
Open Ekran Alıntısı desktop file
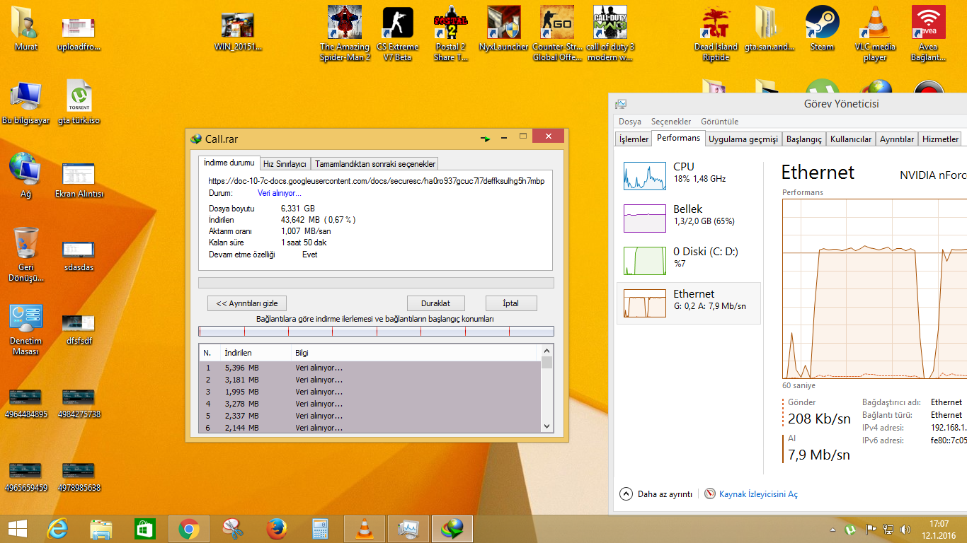coord(79,180)
